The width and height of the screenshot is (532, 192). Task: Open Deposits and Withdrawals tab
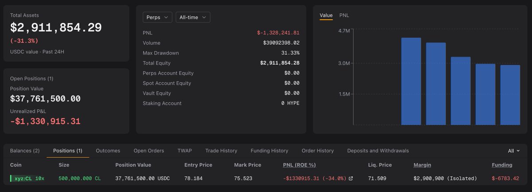(x=378, y=151)
